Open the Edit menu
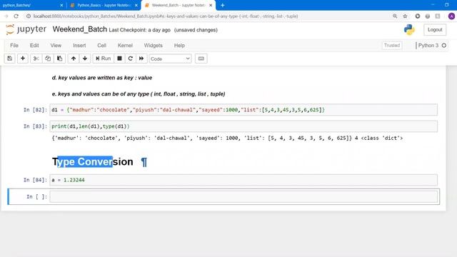The height and width of the screenshot is (257, 457). pos(34,46)
